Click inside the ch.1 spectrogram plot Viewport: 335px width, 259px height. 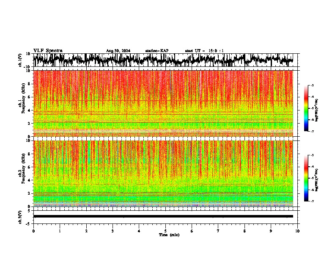click(x=163, y=103)
